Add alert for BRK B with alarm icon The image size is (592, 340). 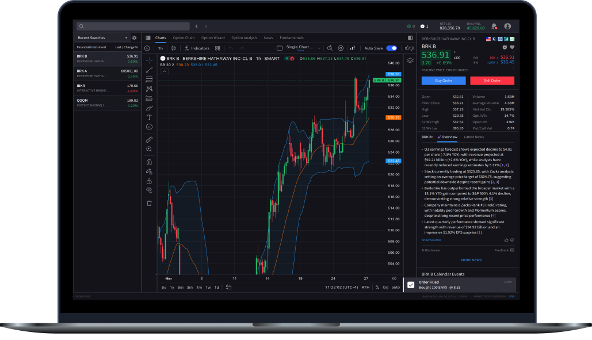[505, 47]
